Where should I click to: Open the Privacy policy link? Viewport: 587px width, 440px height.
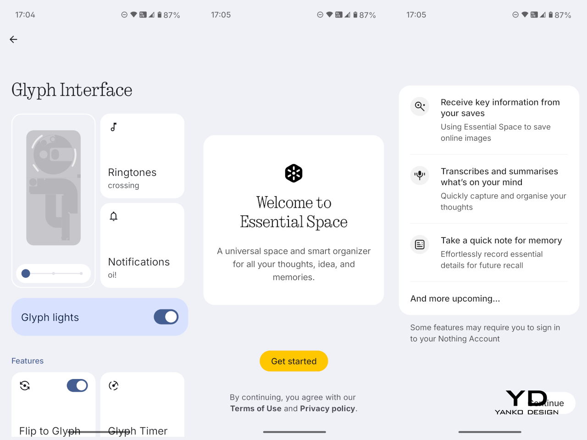327,408
